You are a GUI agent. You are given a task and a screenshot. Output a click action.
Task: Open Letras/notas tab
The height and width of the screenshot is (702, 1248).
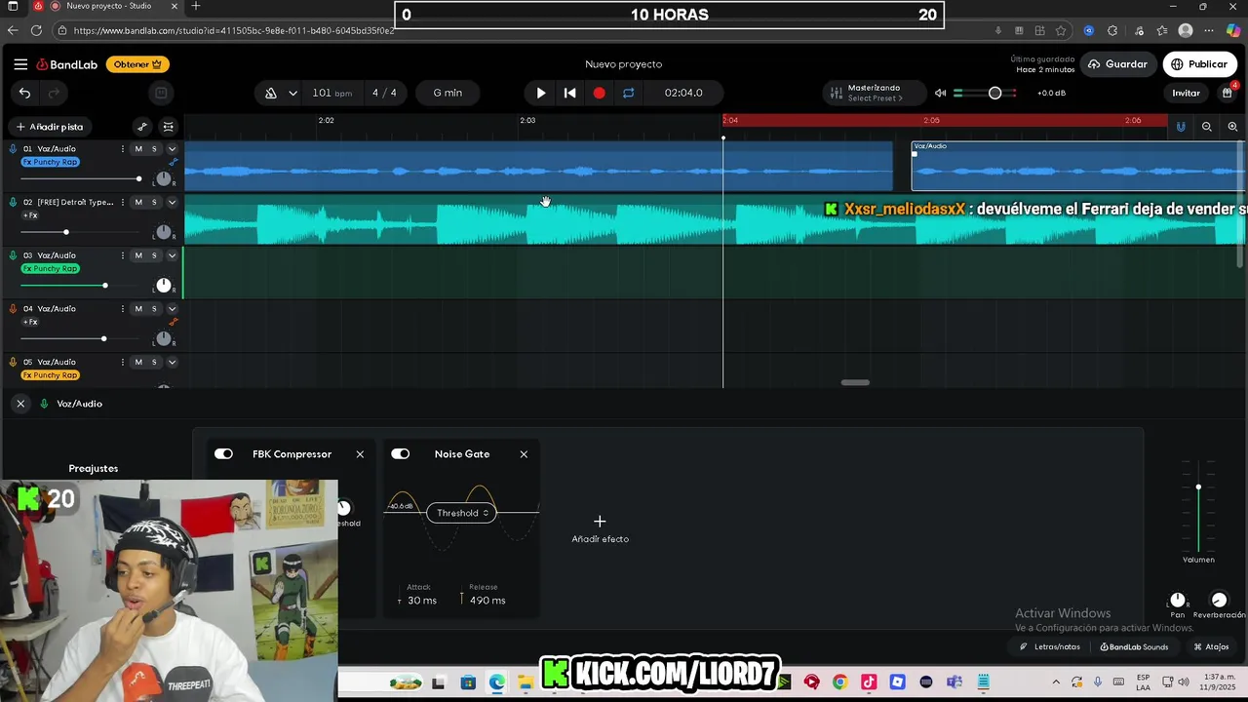click(x=1050, y=647)
